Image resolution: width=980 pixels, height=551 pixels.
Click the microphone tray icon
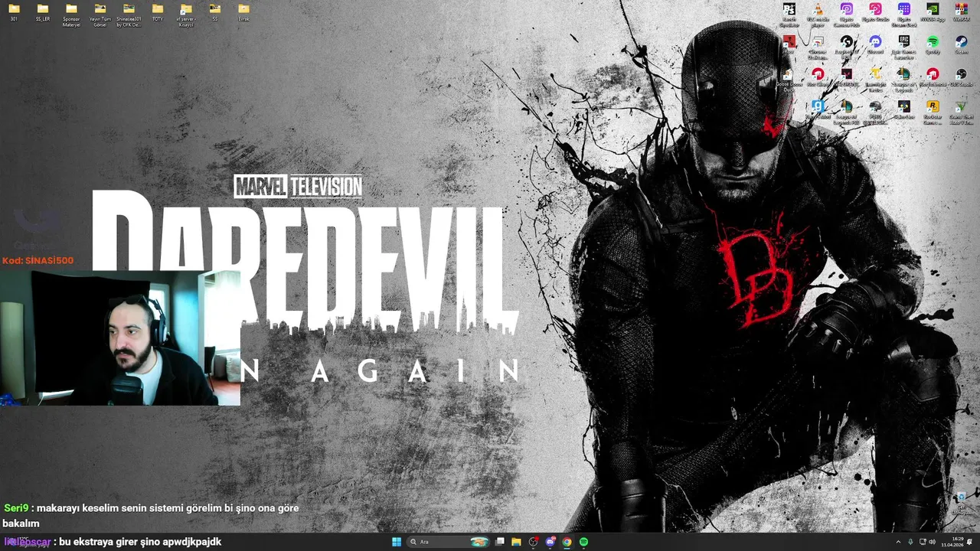pyautogui.click(x=910, y=542)
